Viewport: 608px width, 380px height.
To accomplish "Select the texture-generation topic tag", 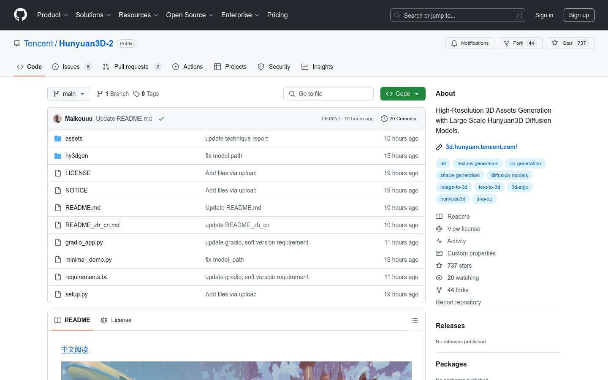I will point(478,163).
